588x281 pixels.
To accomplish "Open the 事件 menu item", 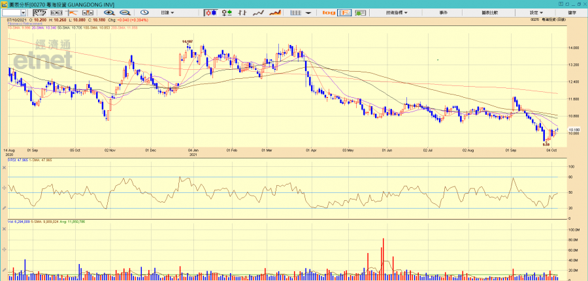I will (444, 12).
